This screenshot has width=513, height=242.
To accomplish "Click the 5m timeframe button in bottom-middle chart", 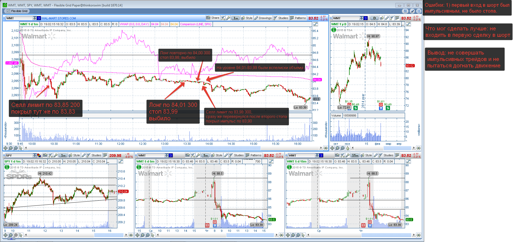I will point(206,155).
